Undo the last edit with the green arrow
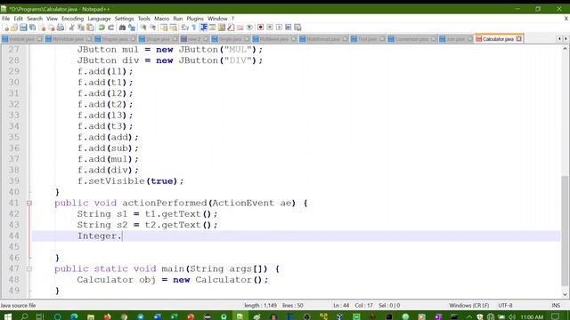570x320 pixels. tap(102, 28)
